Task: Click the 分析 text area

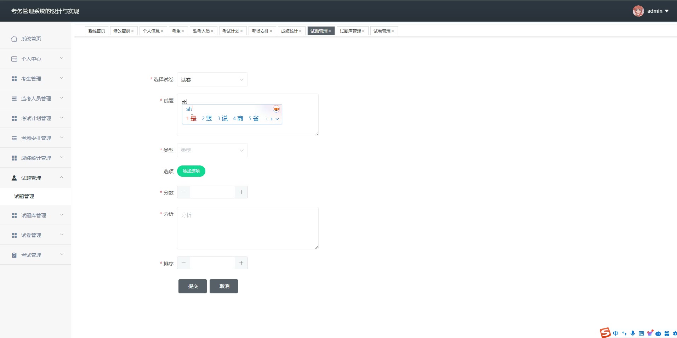Action: pyautogui.click(x=248, y=228)
